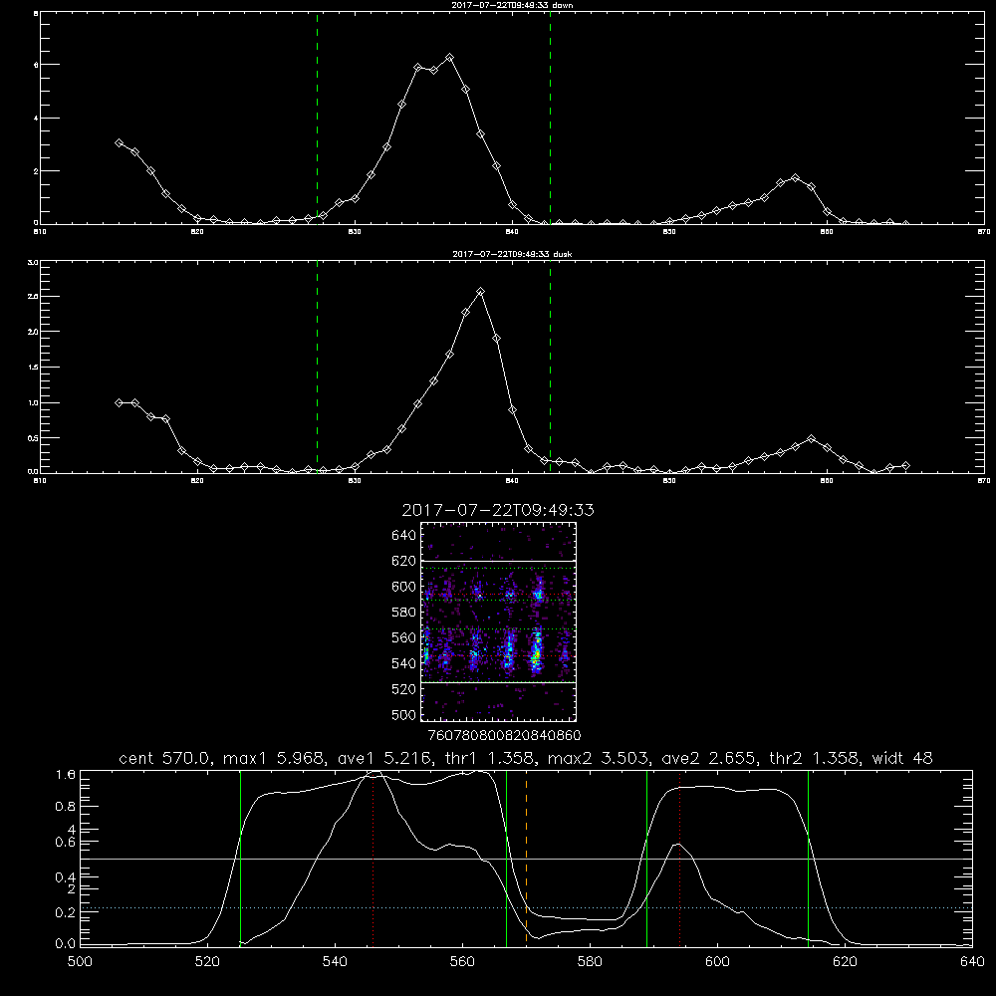Click x-axis label 540 of bottom plot
This screenshot has height=996, width=996.
pyautogui.click(x=335, y=962)
